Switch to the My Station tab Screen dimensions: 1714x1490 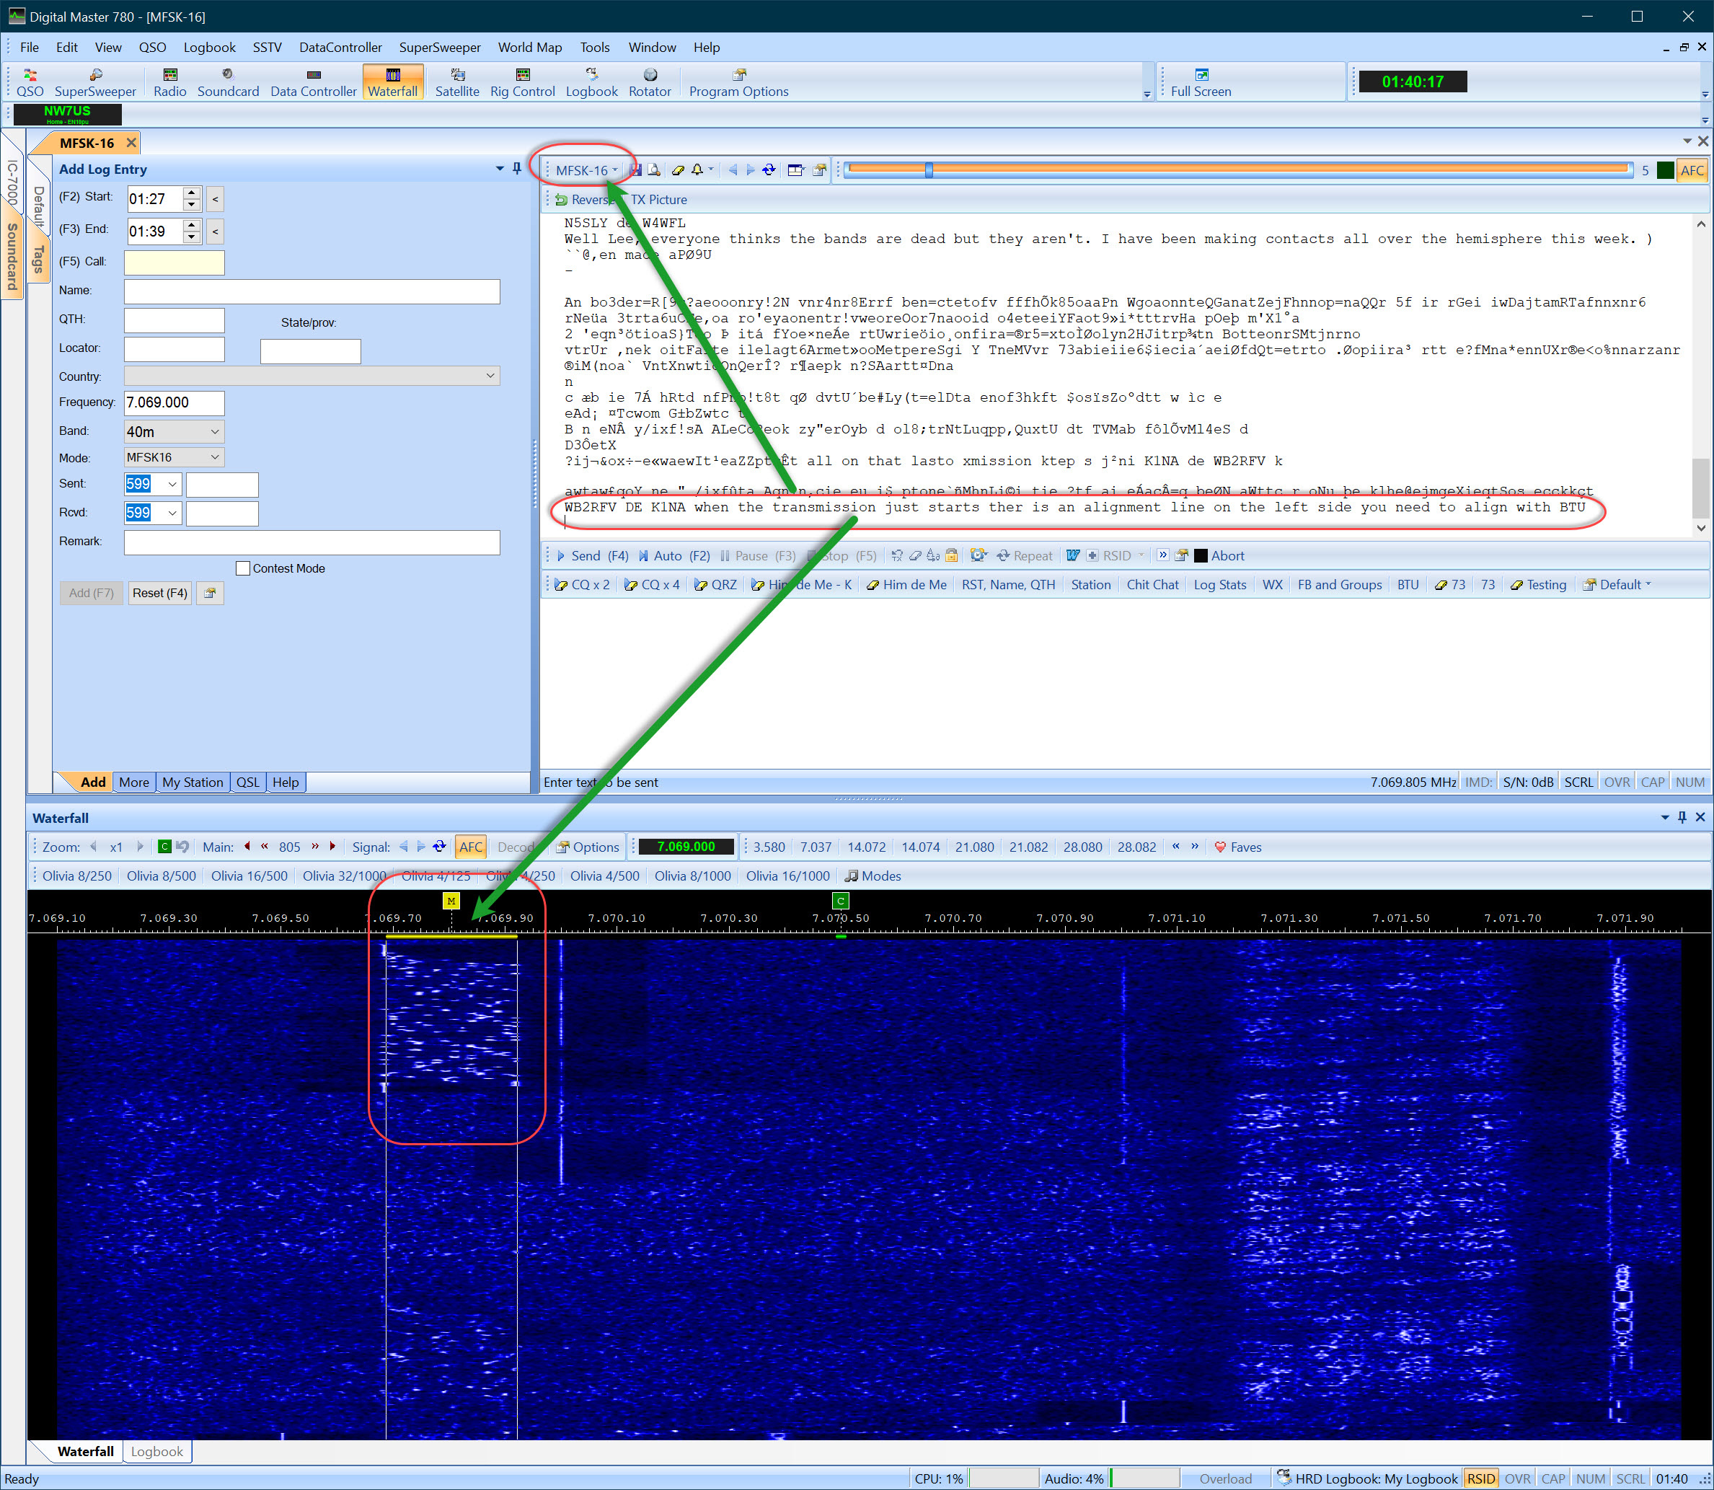(192, 783)
